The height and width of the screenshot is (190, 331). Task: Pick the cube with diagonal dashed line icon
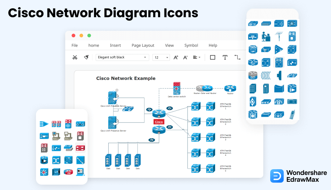[81, 160]
